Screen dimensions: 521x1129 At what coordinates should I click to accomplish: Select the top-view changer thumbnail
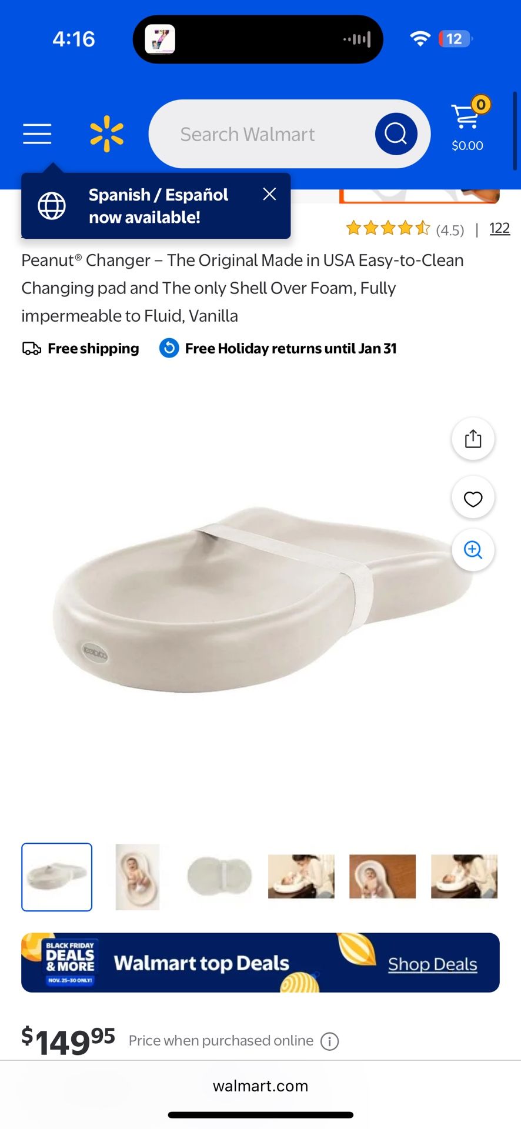(219, 877)
